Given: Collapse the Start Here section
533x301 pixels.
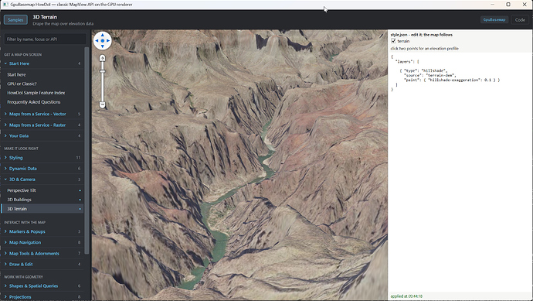Looking at the screenshot, I should (x=42, y=63).
